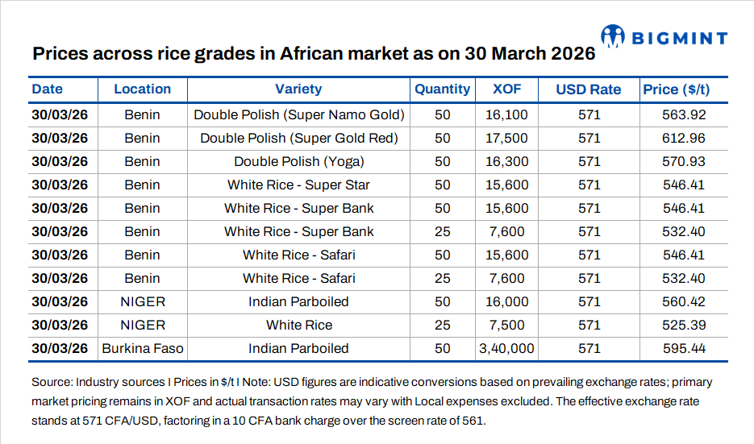Click the Source note footer text
The width and height of the screenshot is (754, 444).
coord(371,400)
